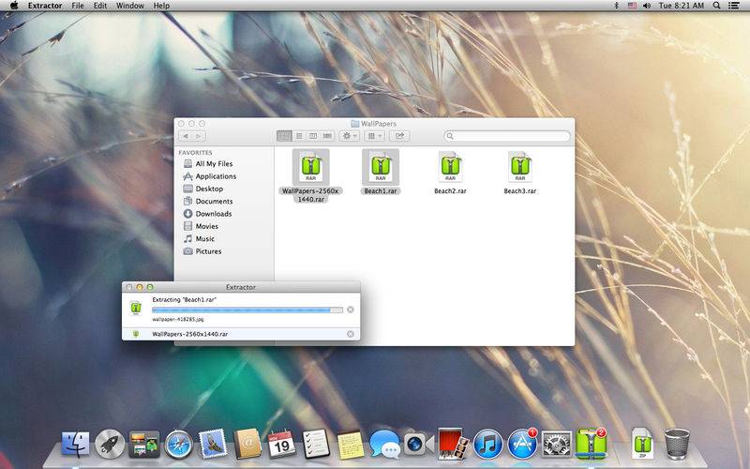Select Pictures in Finder sidebar

pyautogui.click(x=202, y=250)
